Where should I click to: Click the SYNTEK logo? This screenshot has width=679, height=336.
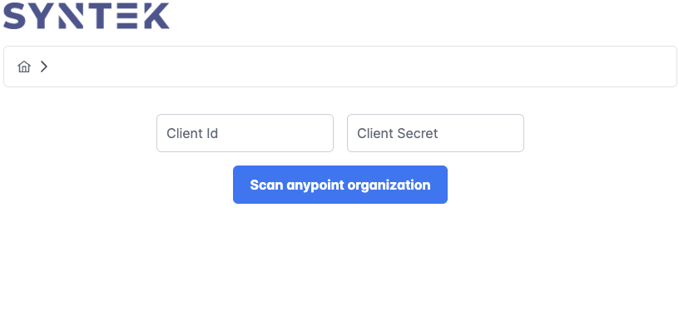(87, 16)
